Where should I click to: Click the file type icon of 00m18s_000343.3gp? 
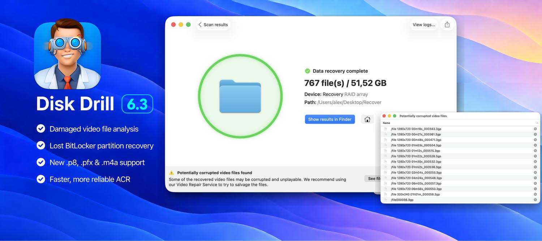point(386,129)
